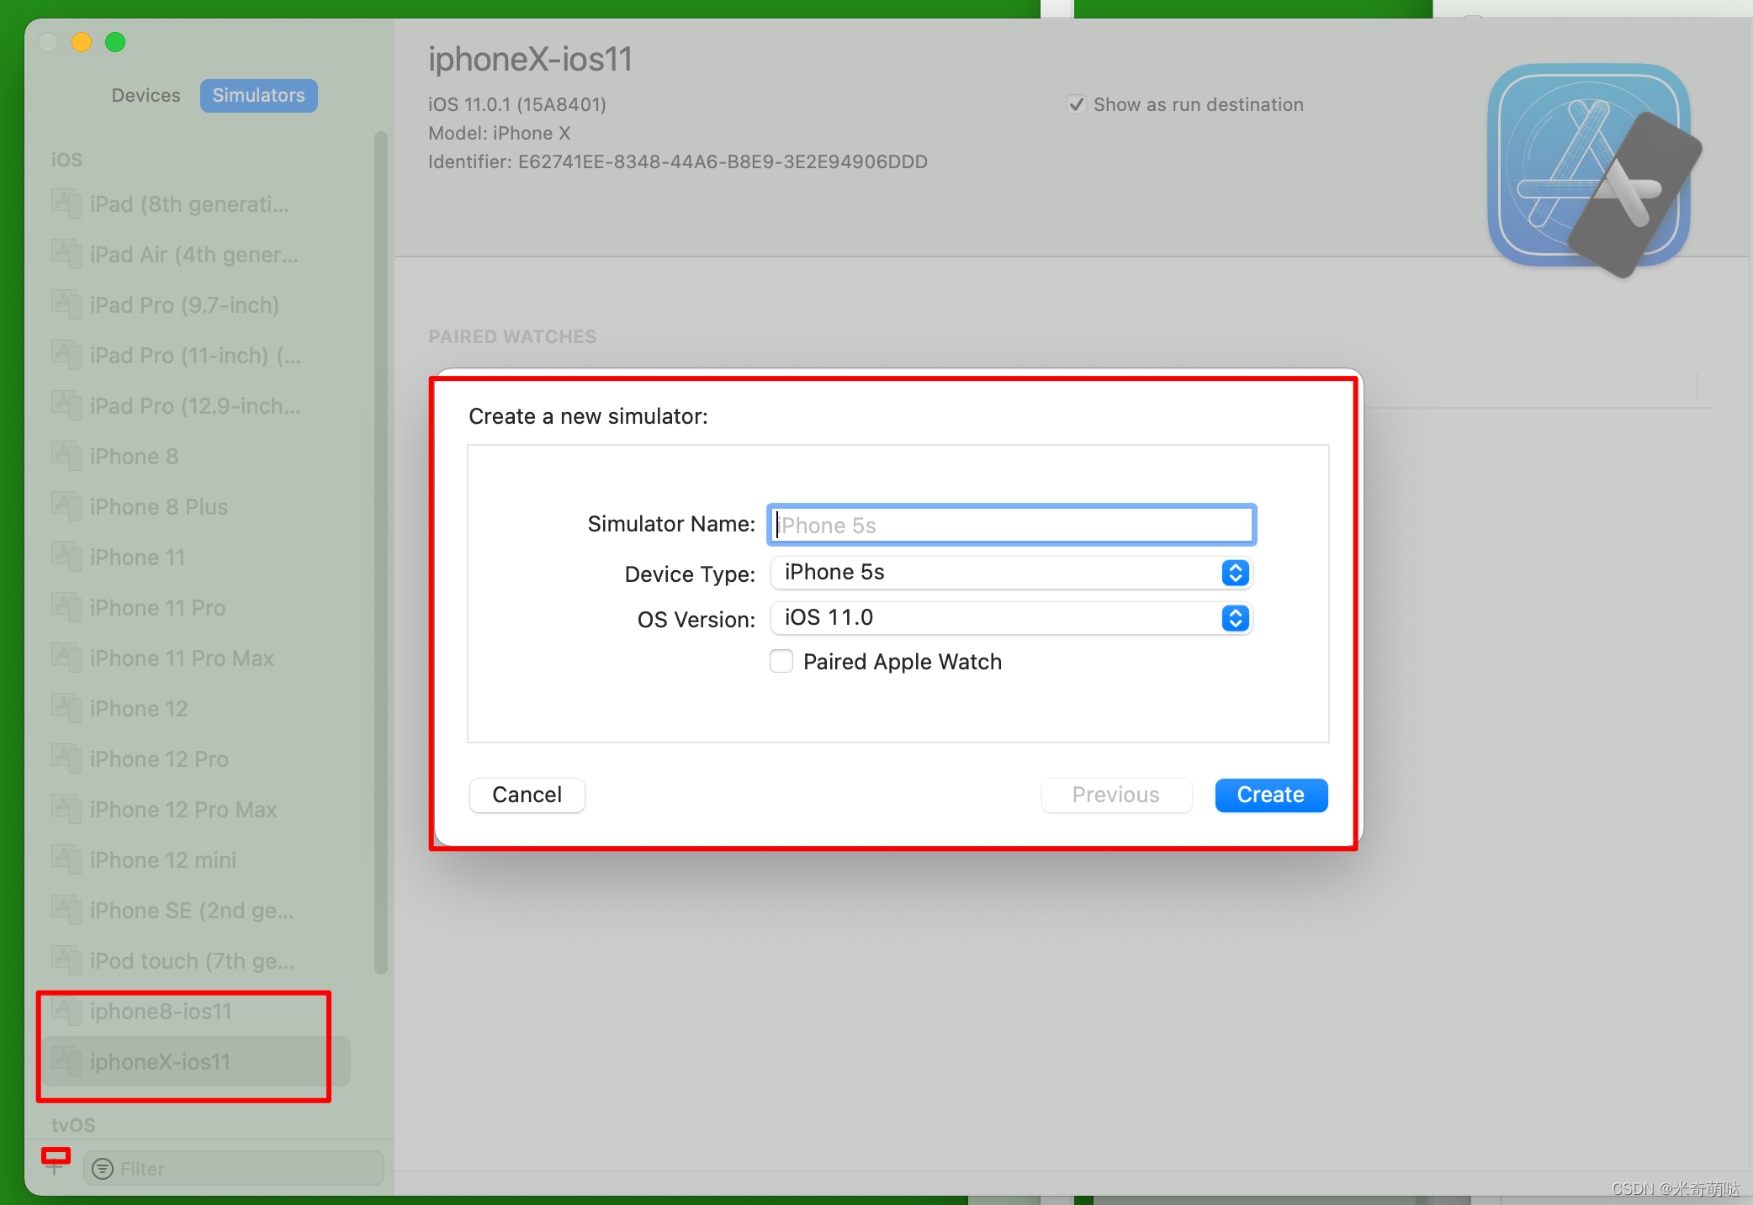Click the Cancel button
This screenshot has height=1205, width=1753.
(x=527, y=795)
